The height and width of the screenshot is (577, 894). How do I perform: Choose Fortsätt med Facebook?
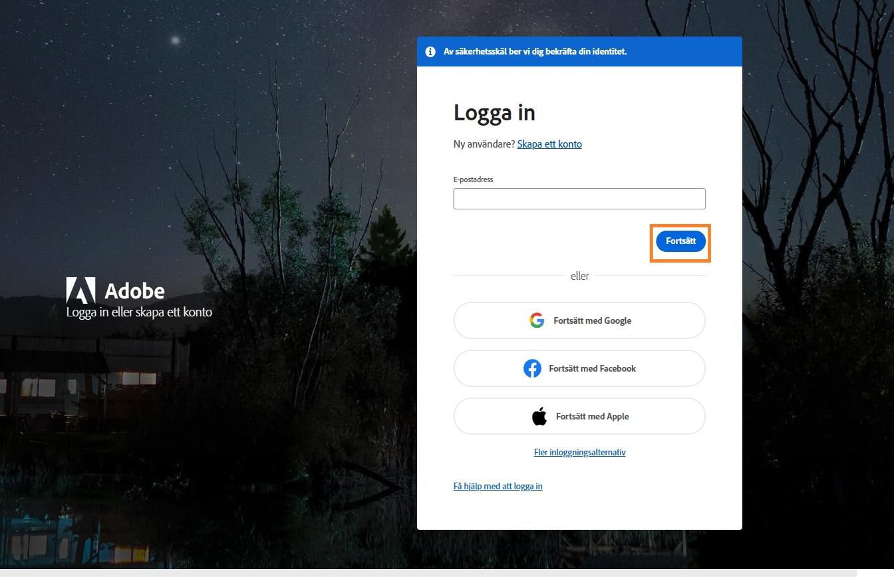579,368
